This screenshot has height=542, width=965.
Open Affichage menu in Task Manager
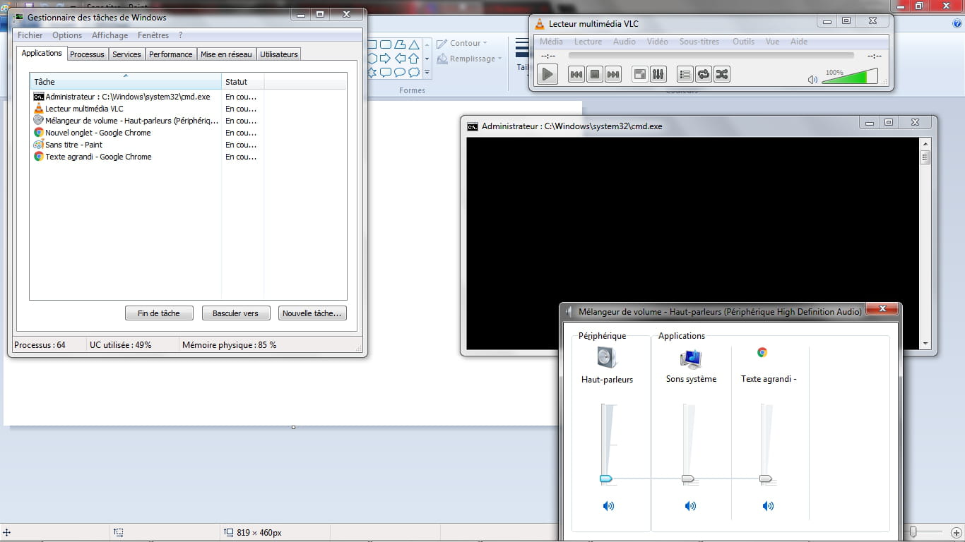pyautogui.click(x=110, y=35)
